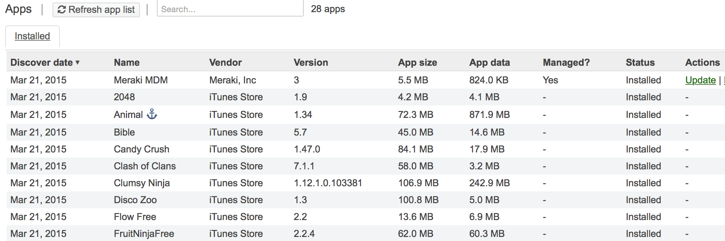Select the FruitNinjaFree app name
Viewport: 725px width, 241px height.
coord(144,234)
